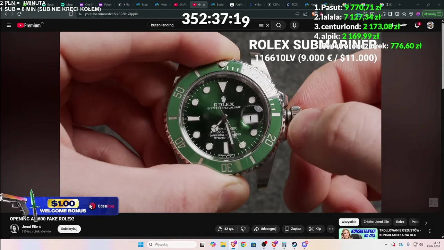This screenshot has width=444, height=250.
Task: Open a new browser tab
Action: pos(400,5)
